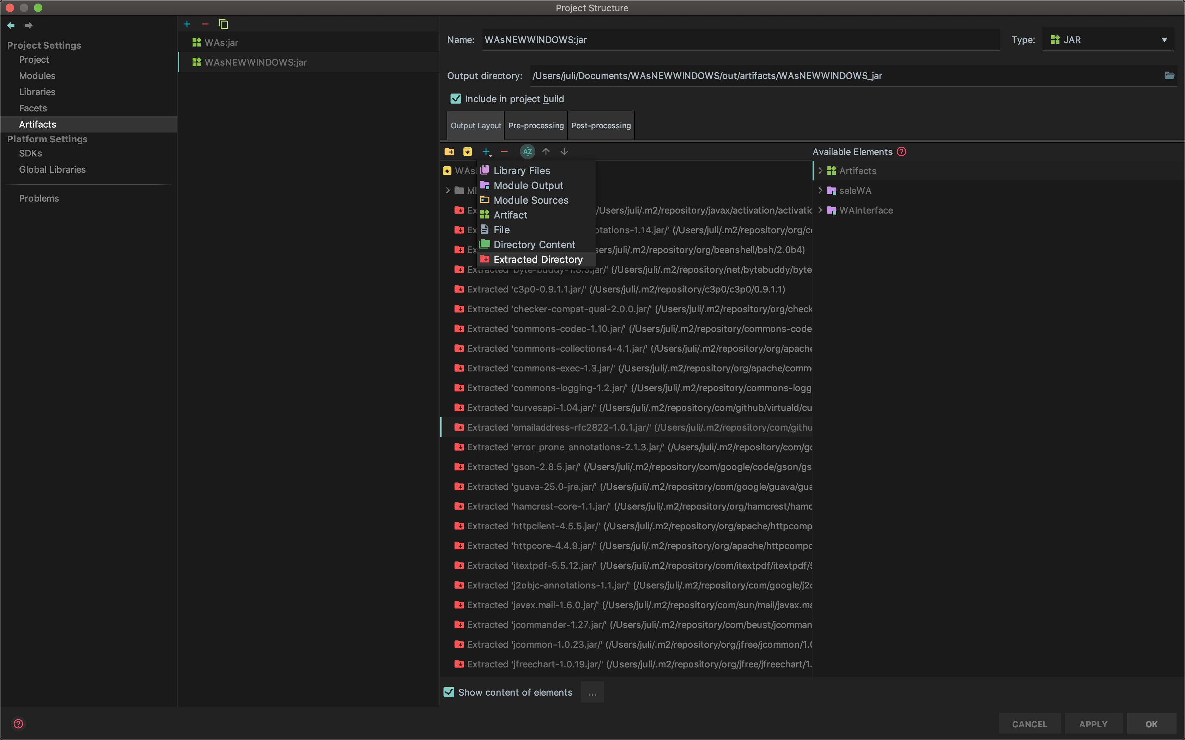Expand the WAInterface node in Available Elements
The height and width of the screenshot is (740, 1185).
[x=820, y=210]
